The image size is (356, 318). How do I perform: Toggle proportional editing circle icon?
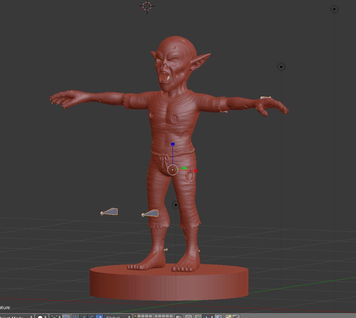point(188,317)
